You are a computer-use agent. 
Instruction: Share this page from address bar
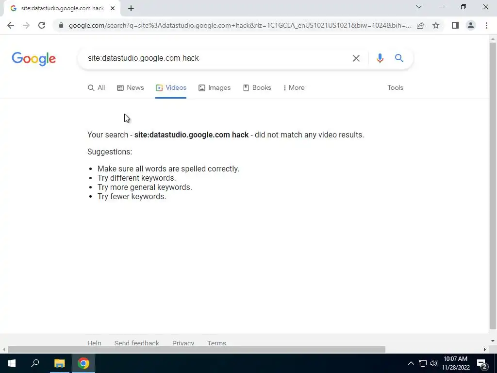(x=420, y=25)
